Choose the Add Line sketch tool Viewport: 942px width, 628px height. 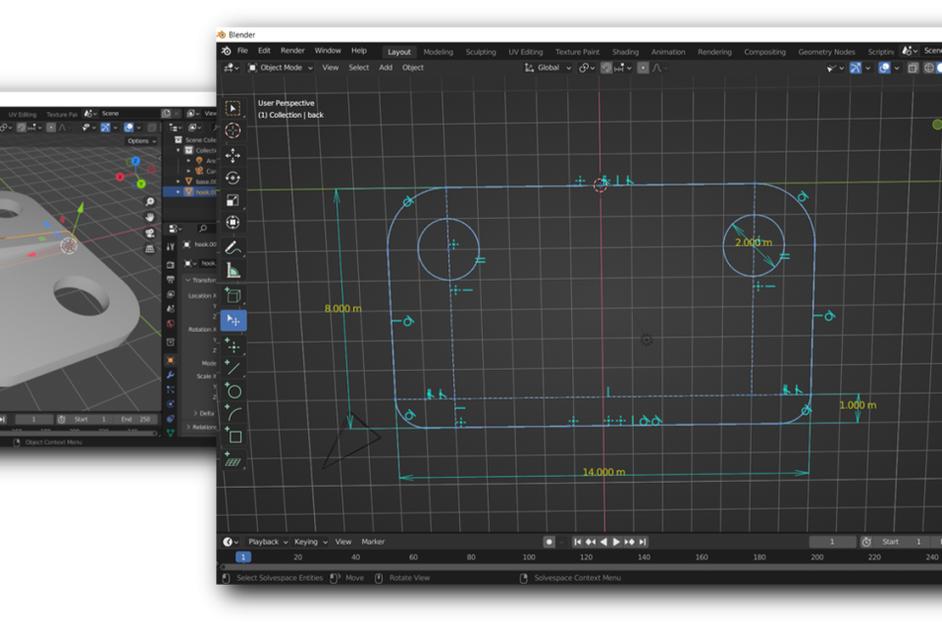(x=234, y=369)
